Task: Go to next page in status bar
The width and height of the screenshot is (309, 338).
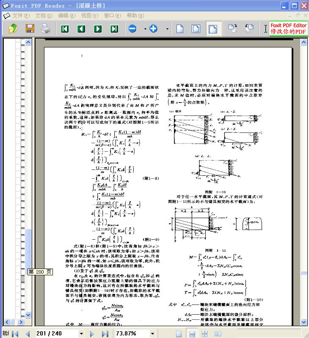Action: click(x=92, y=334)
